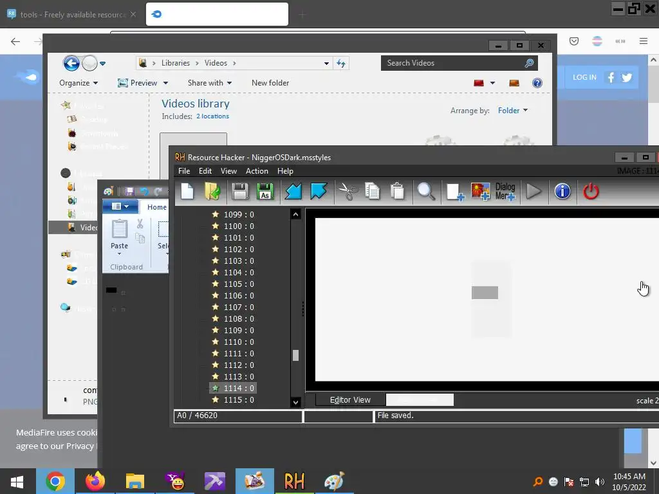
Task: Click the blue down-left arrow toolbar icon
Action: click(293, 192)
